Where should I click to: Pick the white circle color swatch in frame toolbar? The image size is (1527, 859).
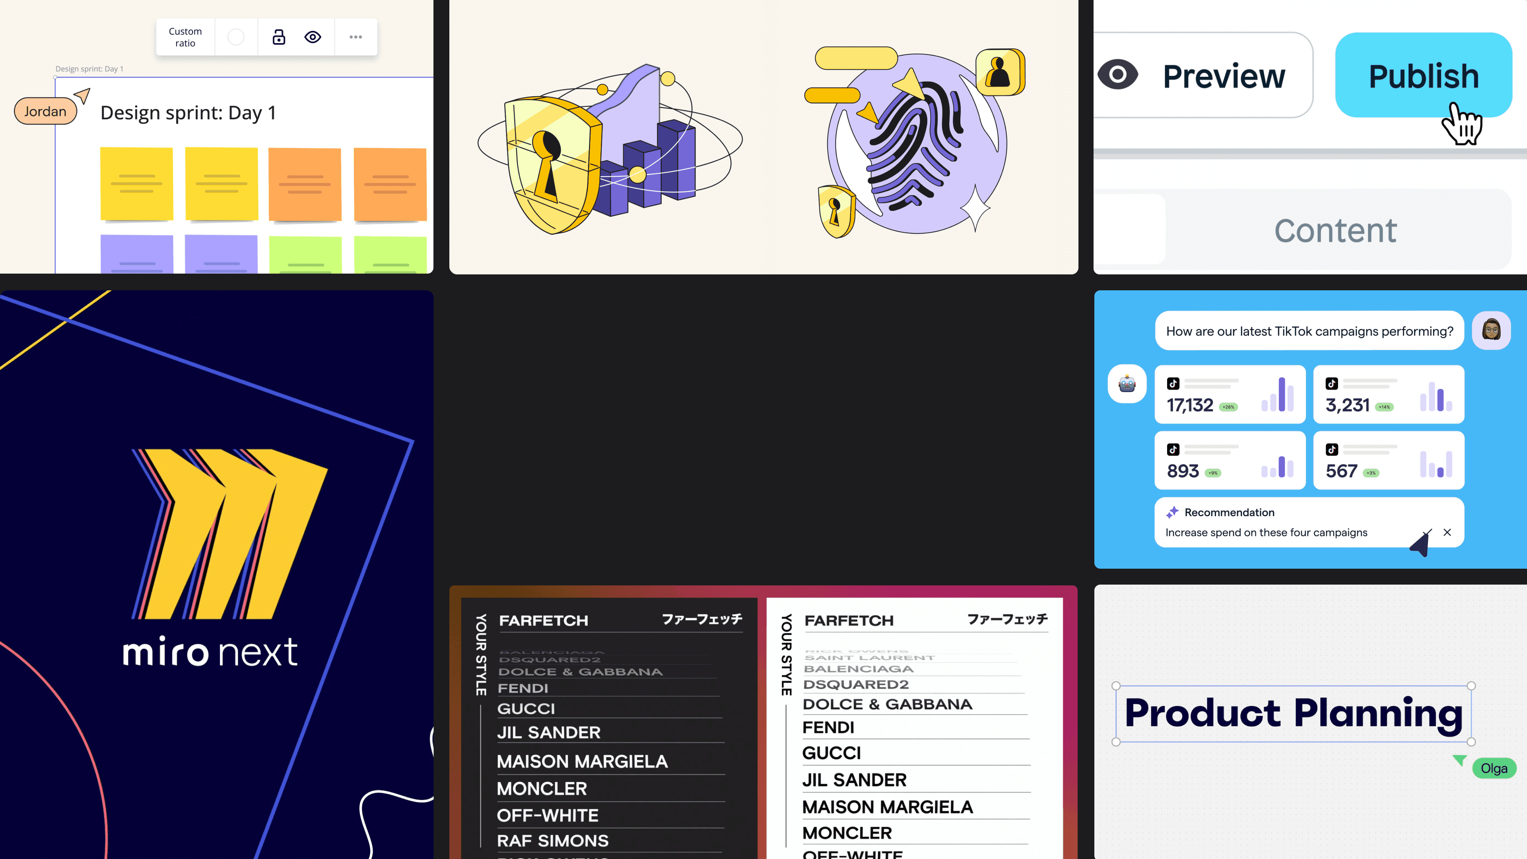pyautogui.click(x=236, y=37)
